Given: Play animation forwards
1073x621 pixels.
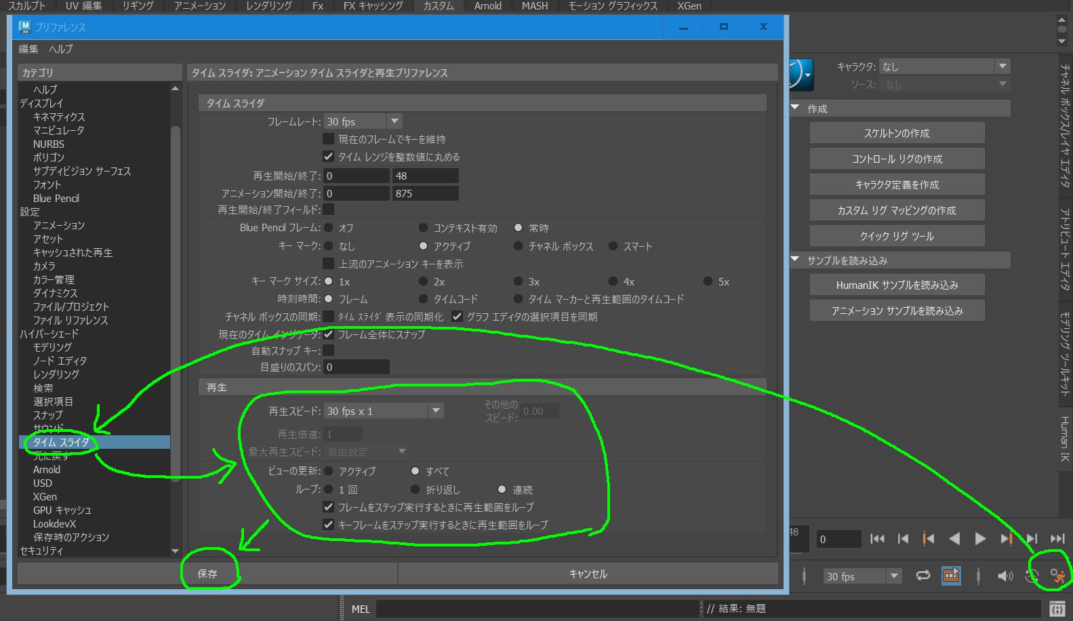Looking at the screenshot, I should click(980, 539).
